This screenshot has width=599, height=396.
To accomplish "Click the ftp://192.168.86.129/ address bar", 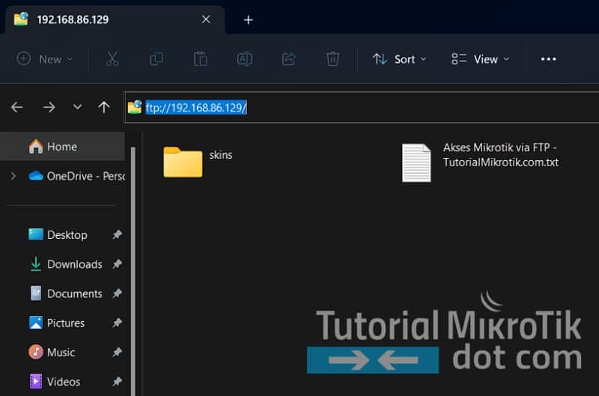I will coord(362,107).
